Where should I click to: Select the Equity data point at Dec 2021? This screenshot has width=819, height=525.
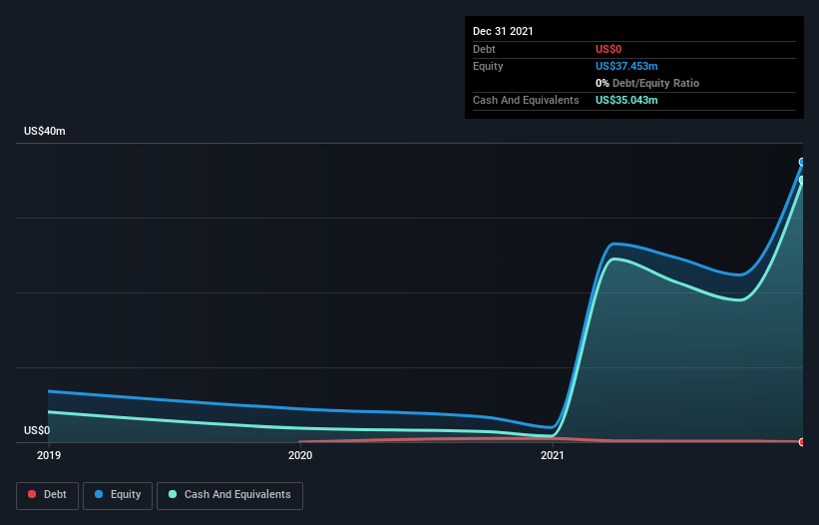802,162
